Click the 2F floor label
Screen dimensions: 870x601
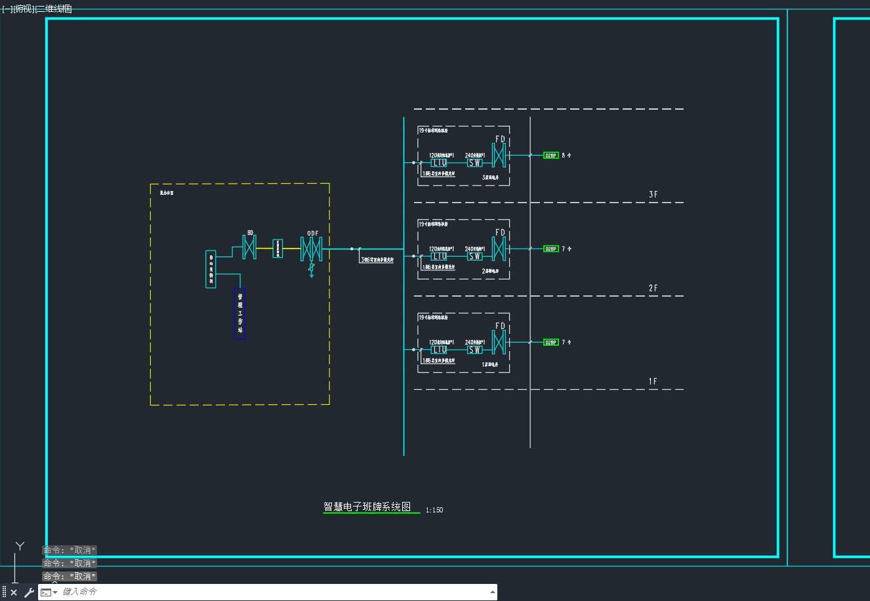[653, 289]
